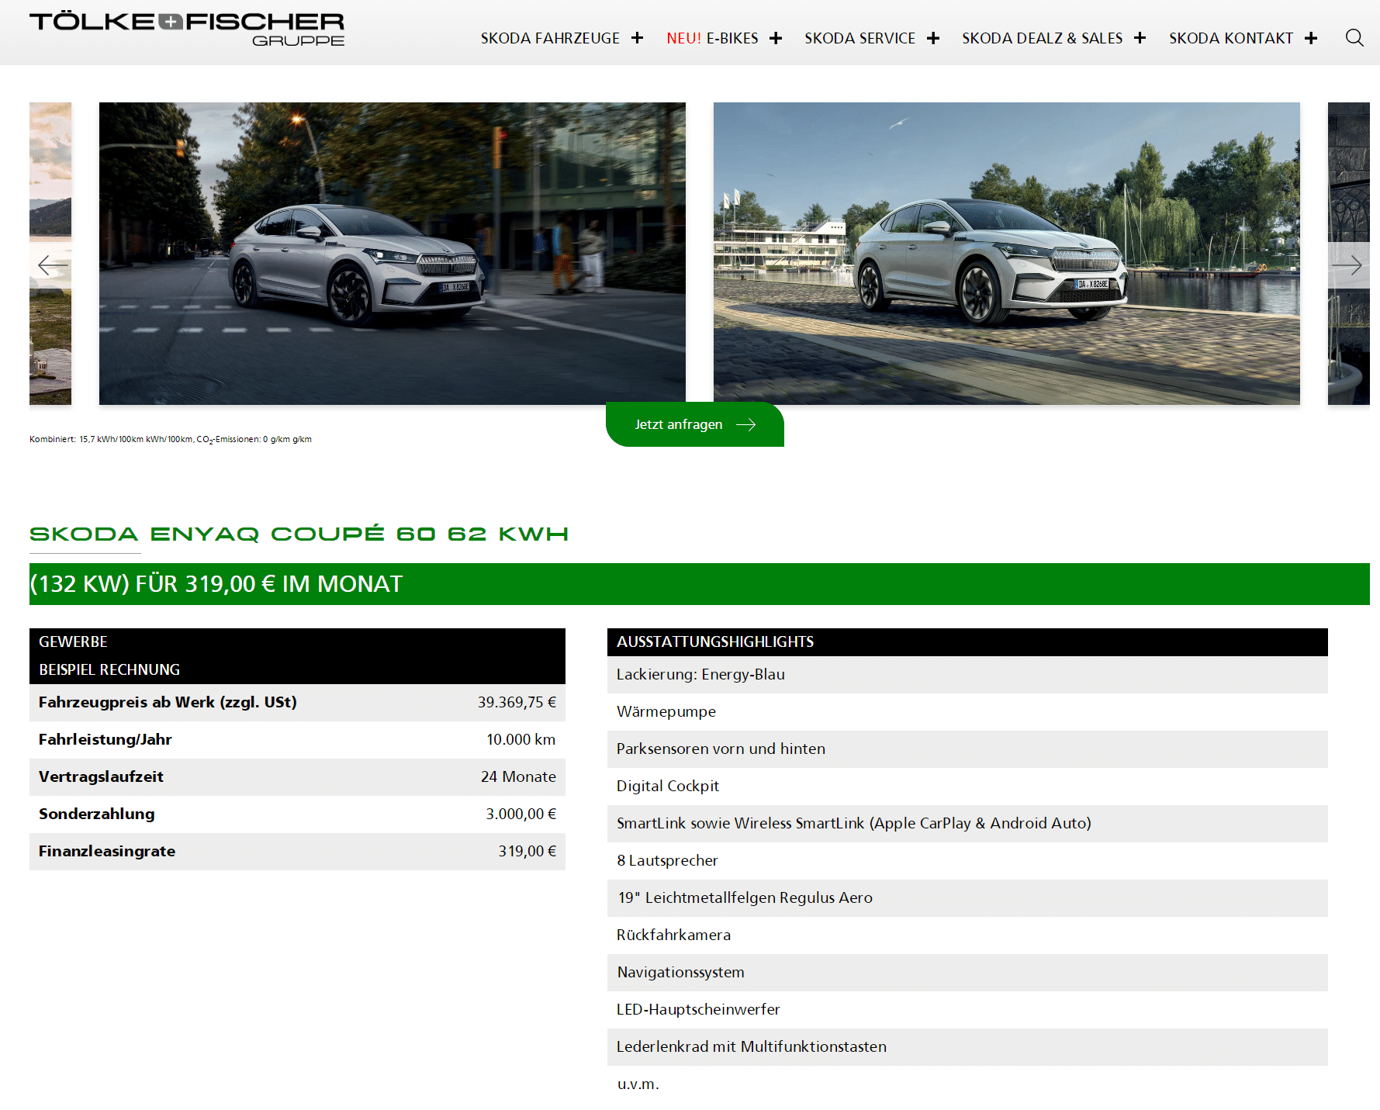Click the Jetzt anfragen button
Viewport: 1380px width, 1110px height.
[695, 424]
